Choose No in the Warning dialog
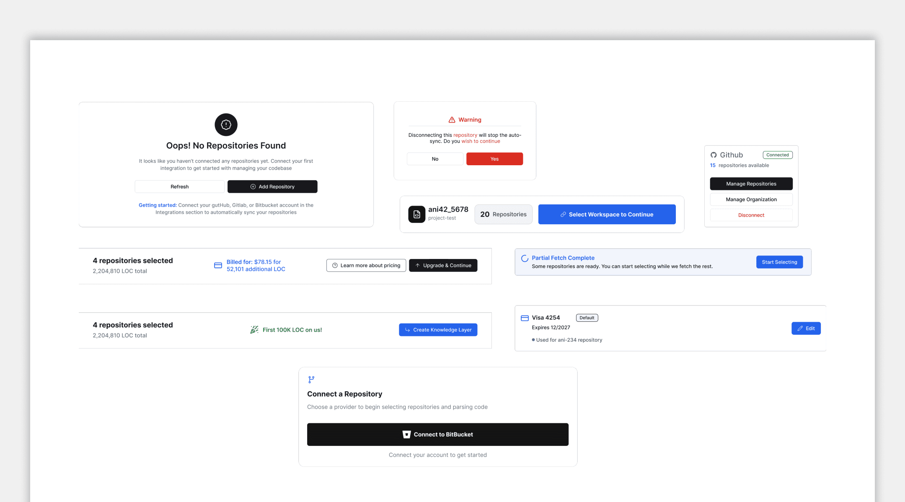Image resolution: width=905 pixels, height=502 pixels. tap(435, 159)
